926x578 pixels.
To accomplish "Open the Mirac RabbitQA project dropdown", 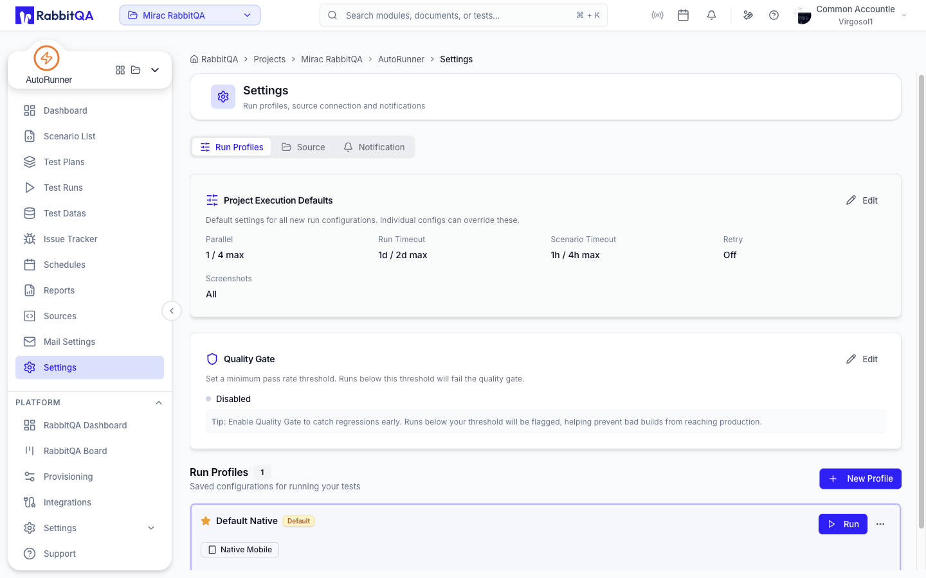I will coord(190,15).
